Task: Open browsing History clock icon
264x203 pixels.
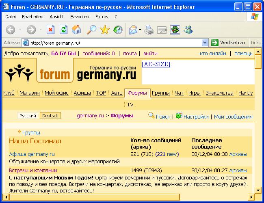Action: (118, 30)
